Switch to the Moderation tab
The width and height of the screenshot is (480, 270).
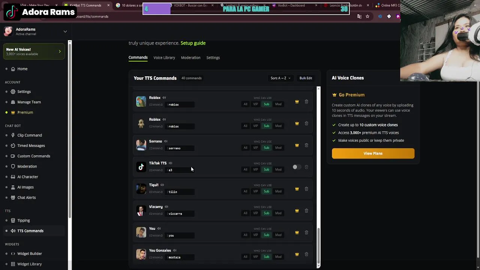pos(190,58)
